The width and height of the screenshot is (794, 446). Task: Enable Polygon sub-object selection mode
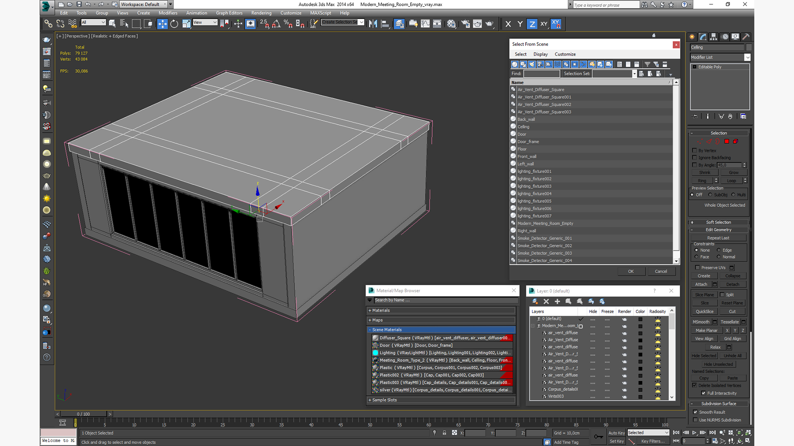[x=727, y=142]
